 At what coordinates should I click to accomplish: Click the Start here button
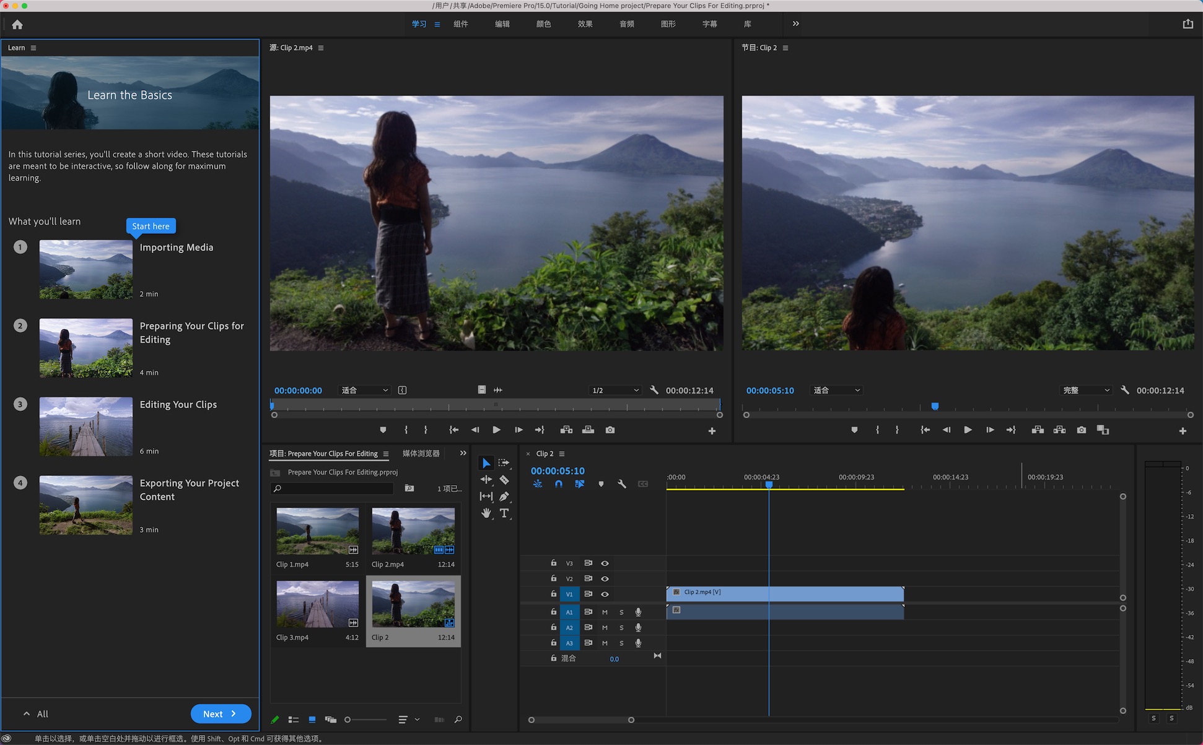point(151,226)
